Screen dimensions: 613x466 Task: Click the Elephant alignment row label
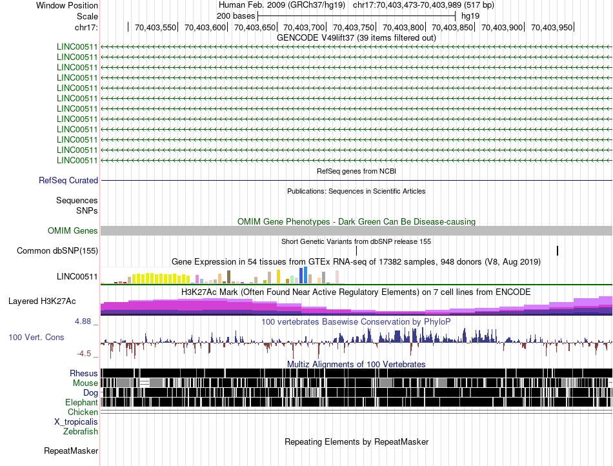81,402
